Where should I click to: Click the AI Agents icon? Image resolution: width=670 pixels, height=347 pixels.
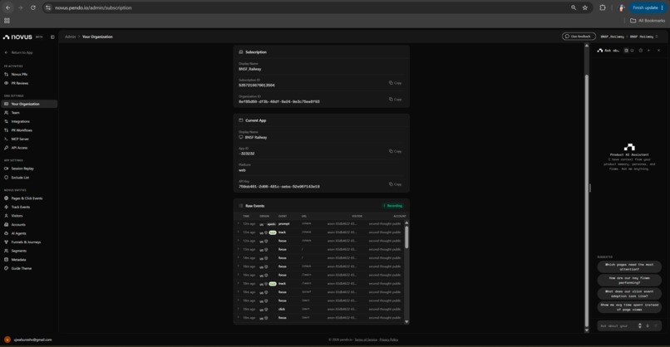click(6, 233)
